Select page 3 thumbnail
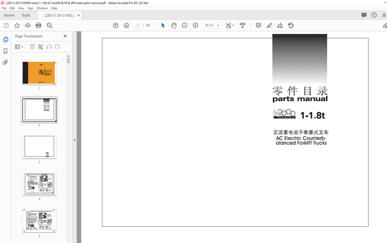Screen dimensions: 387x243 pyautogui.click(x=39, y=146)
